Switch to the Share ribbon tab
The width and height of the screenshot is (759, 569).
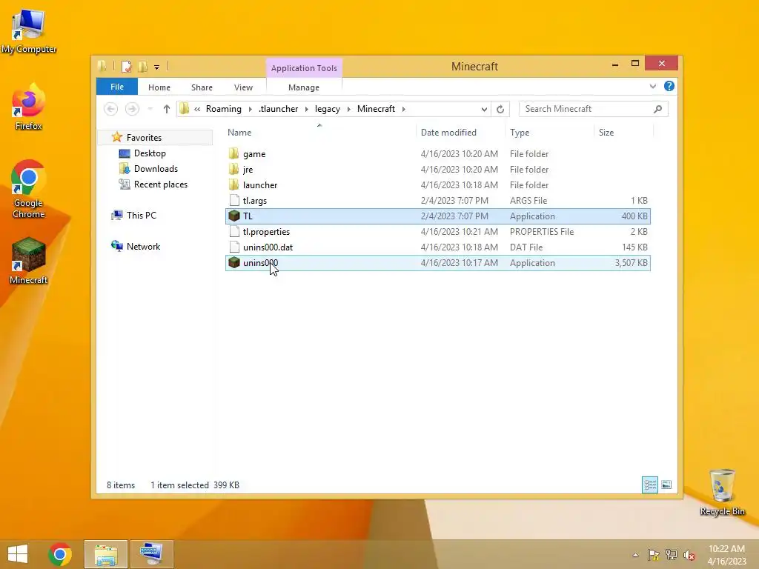click(x=202, y=87)
